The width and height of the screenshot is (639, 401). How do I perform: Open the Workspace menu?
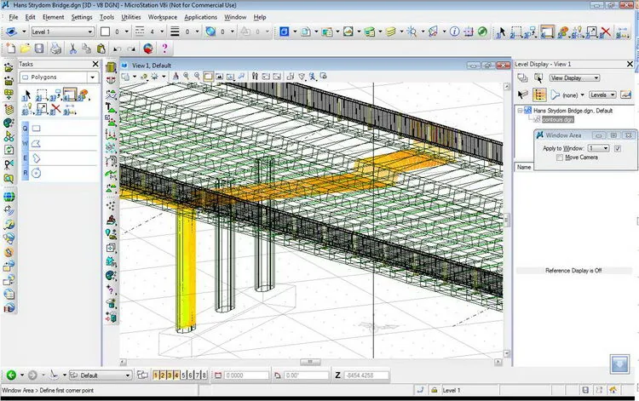click(162, 17)
